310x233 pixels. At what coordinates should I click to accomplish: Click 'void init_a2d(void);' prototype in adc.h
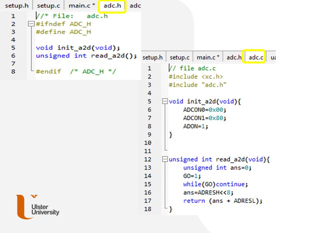coord(78,48)
